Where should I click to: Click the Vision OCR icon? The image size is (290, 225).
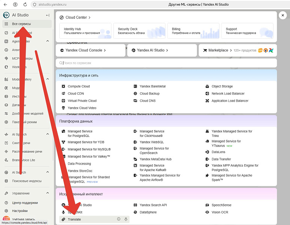point(207,212)
